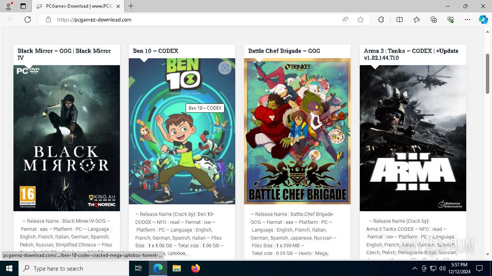
Task: Open Settings and more ellipsis menu
Action: [x=467, y=20]
